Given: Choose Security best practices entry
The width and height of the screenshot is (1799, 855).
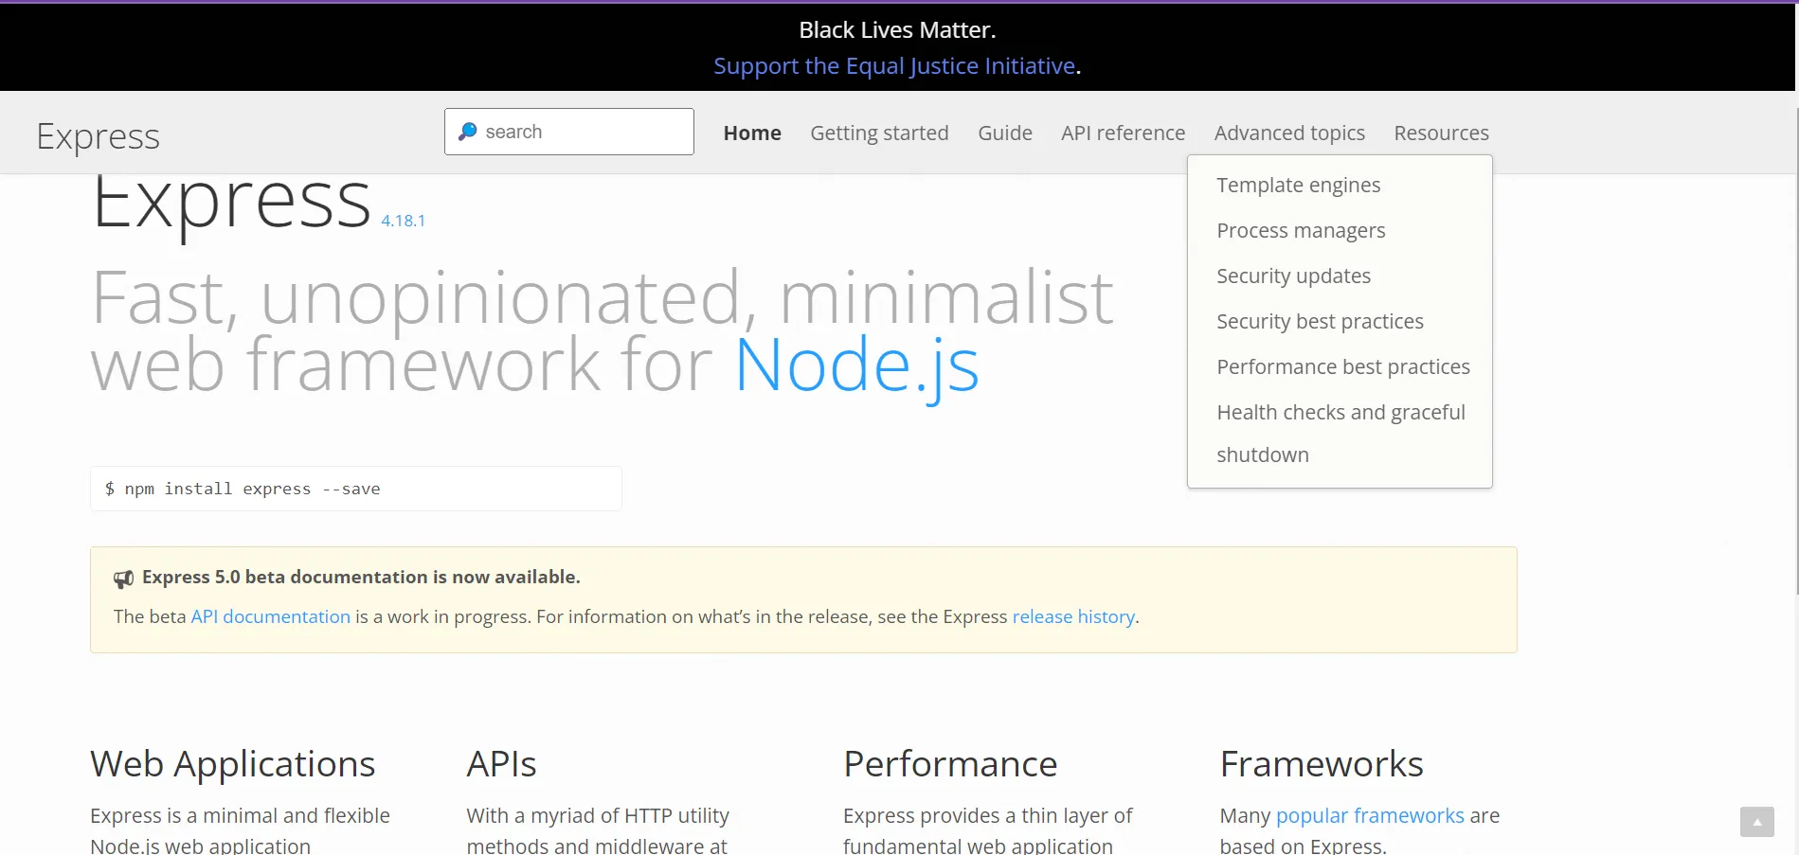Looking at the screenshot, I should coord(1320,321).
